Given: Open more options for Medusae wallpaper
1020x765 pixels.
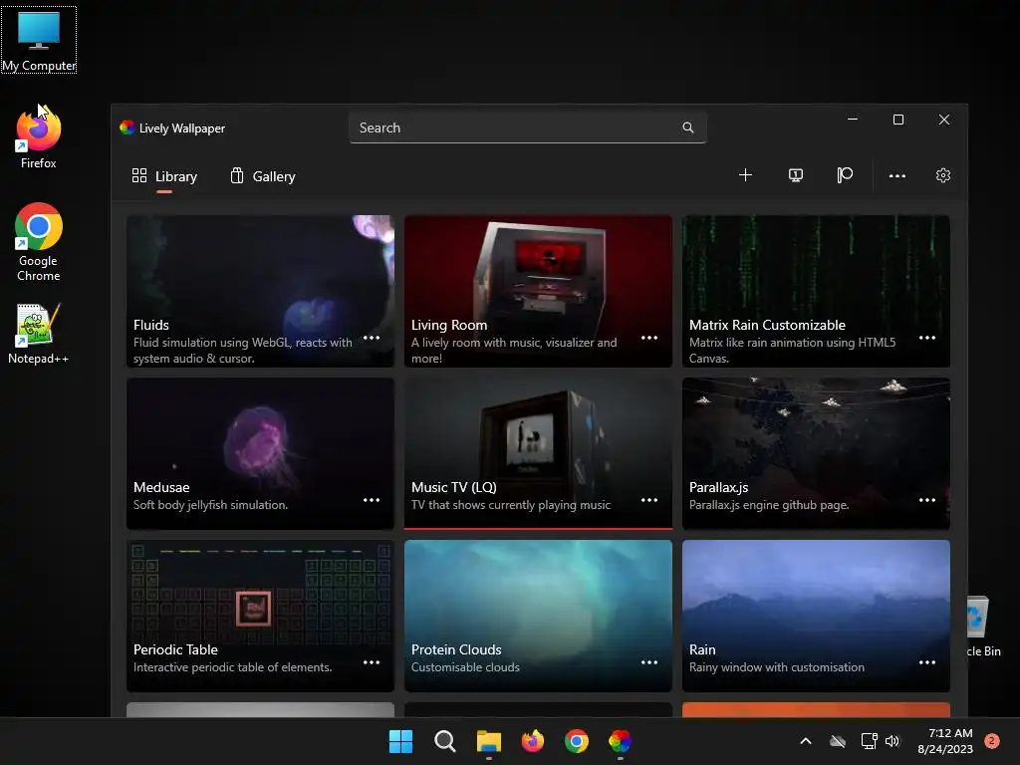Looking at the screenshot, I should pyautogui.click(x=372, y=500).
